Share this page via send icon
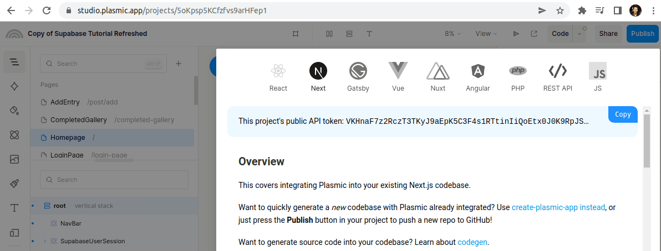This screenshot has height=251, width=661. tap(542, 11)
